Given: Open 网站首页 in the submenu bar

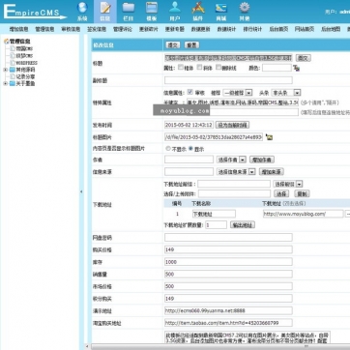Looking at the screenshot, I should point(305,29).
